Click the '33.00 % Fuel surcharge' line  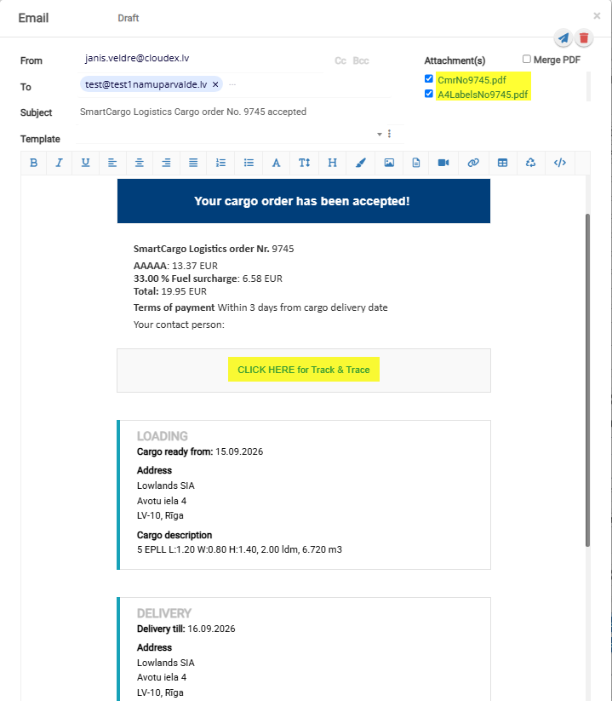click(208, 279)
